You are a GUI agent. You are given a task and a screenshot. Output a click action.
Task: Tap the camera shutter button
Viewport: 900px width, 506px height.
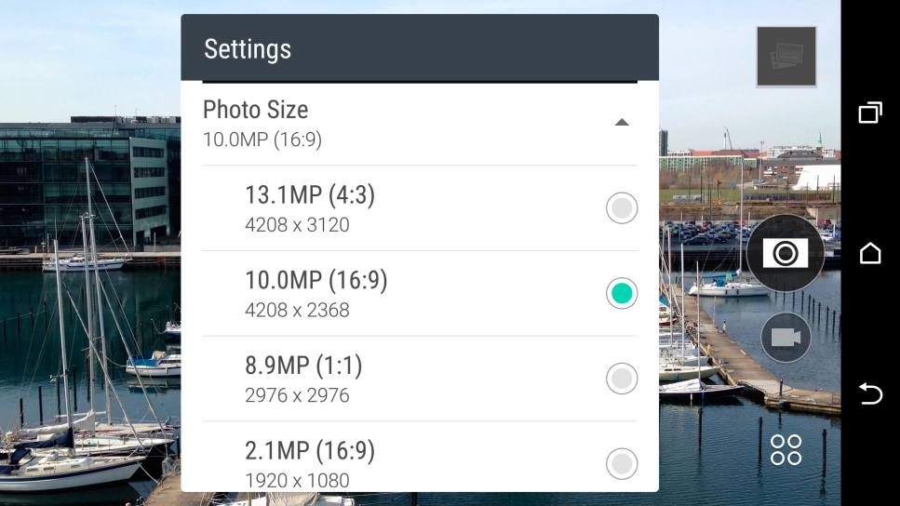(786, 253)
